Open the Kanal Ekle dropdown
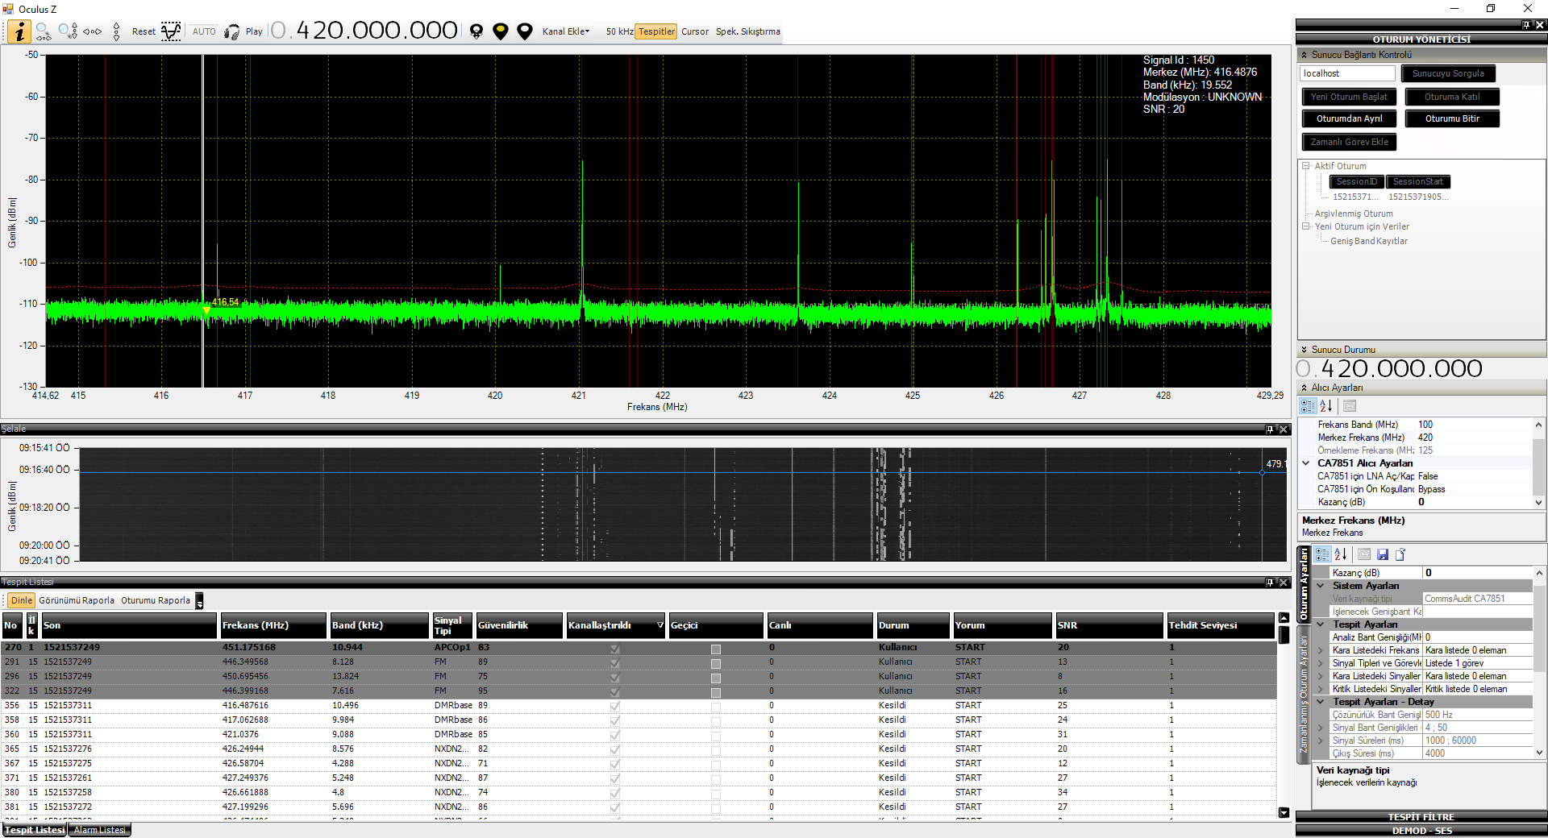Screen dimensions: 1548x838 (565, 31)
